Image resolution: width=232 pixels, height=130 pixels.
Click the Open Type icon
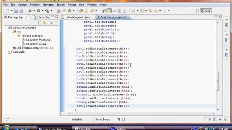tap(81, 11)
